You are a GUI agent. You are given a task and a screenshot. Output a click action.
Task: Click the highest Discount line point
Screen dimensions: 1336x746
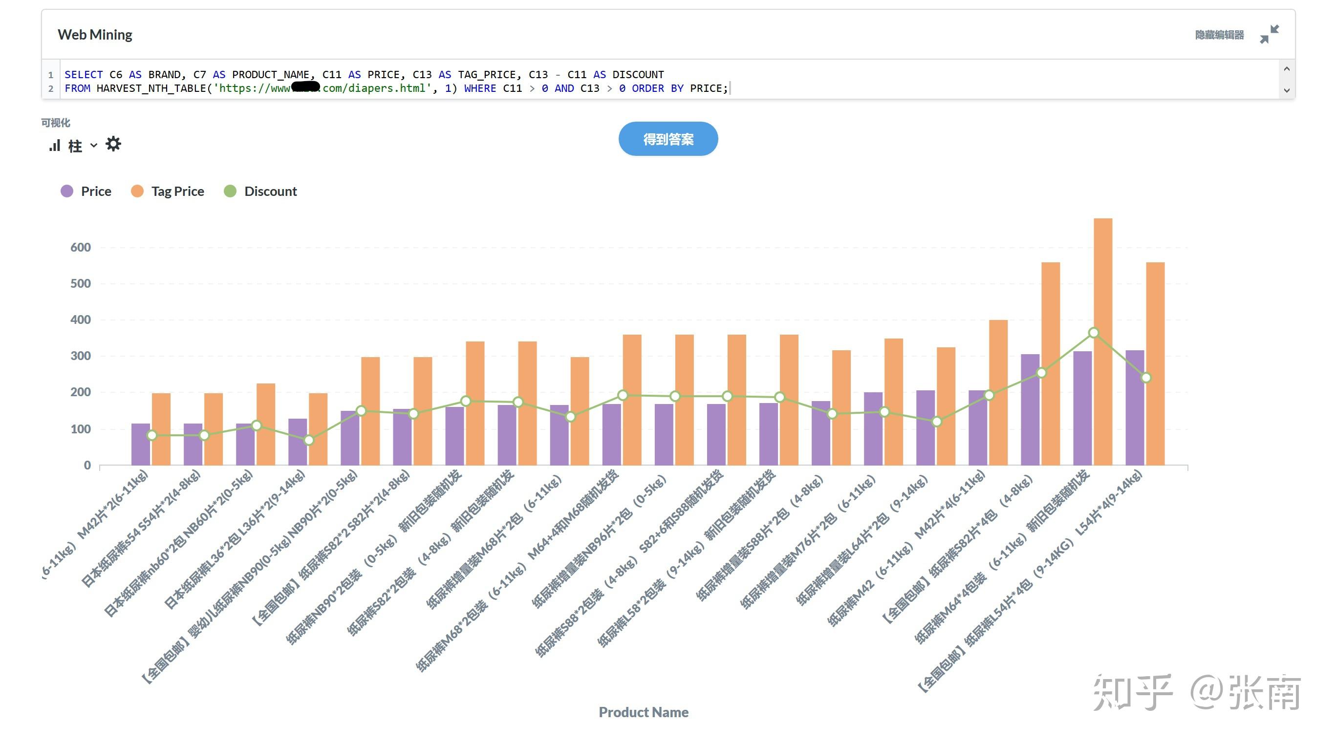[x=1093, y=333]
